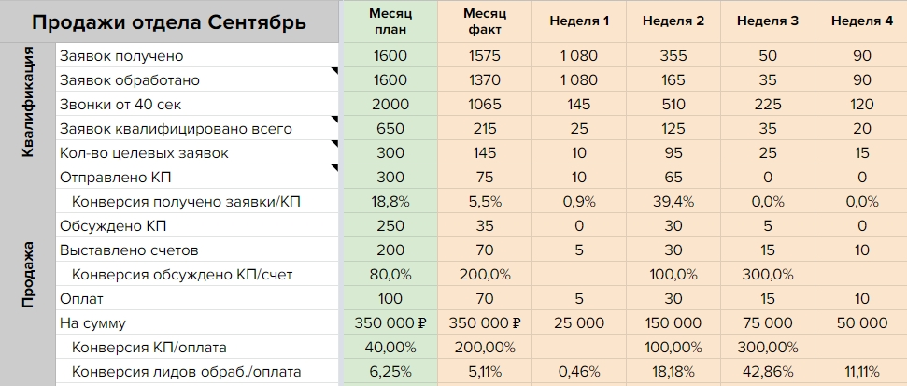Viewport: 907px width, 386px height.
Task: Select the "Неделя 1" header cell
Action: click(579, 21)
